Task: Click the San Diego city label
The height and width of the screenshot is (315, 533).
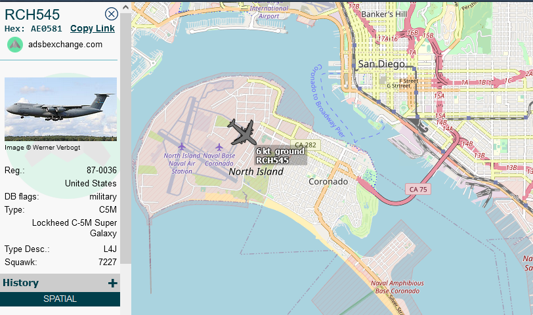Action: tap(381, 64)
